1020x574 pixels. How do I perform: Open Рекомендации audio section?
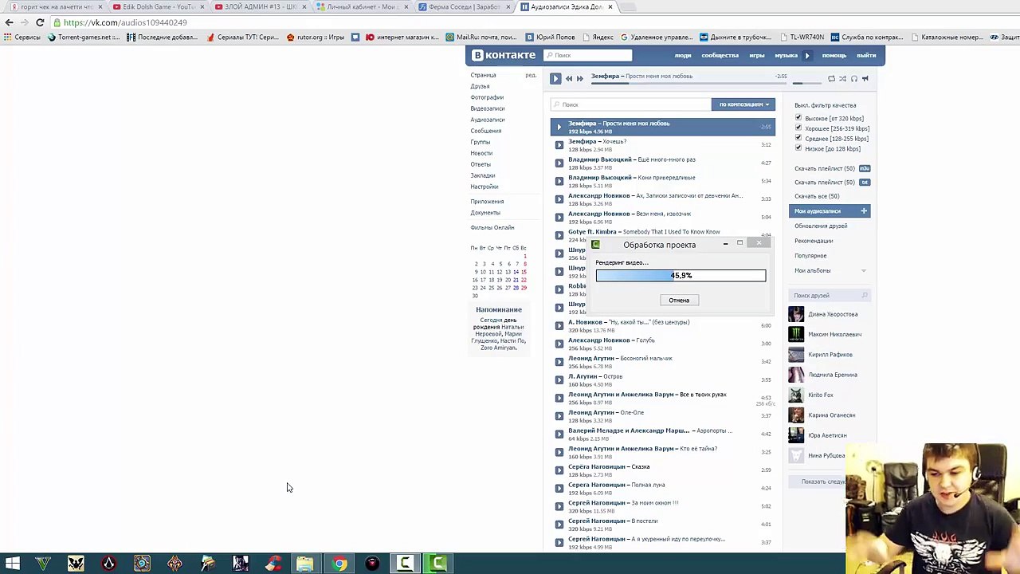pos(814,241)
